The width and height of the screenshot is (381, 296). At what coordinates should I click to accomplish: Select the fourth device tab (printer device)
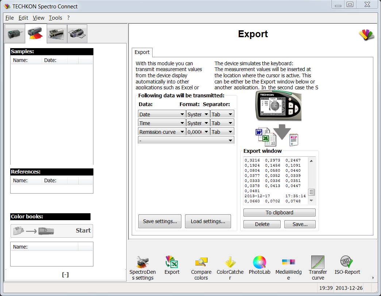click(x=77, y=34)
